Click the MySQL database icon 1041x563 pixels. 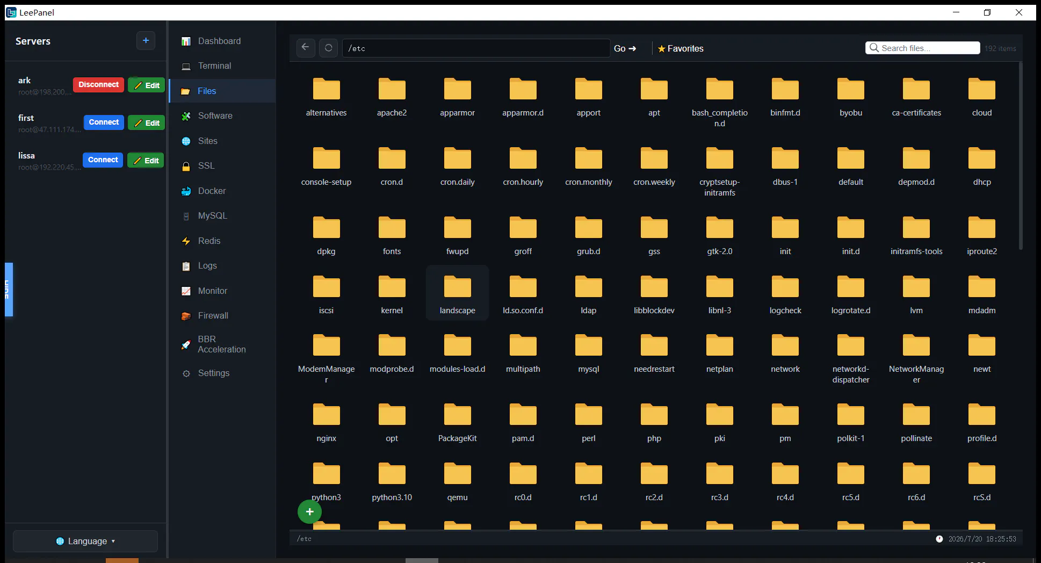pos(186,216)
